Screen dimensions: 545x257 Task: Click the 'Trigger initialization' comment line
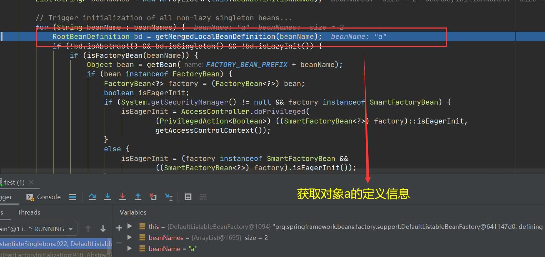(164, 18)
